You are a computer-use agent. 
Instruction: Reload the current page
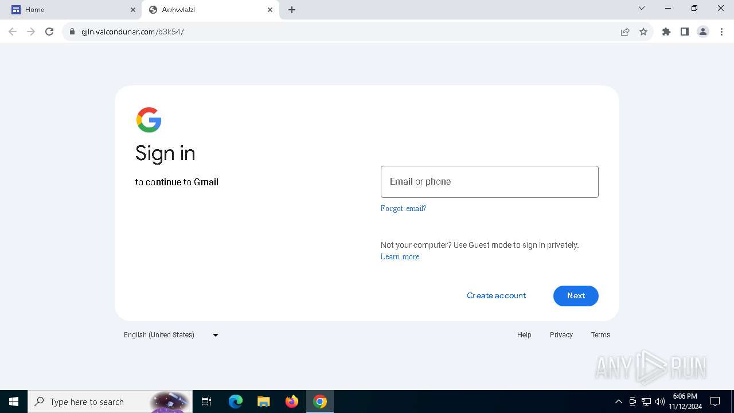coord(49,32)
